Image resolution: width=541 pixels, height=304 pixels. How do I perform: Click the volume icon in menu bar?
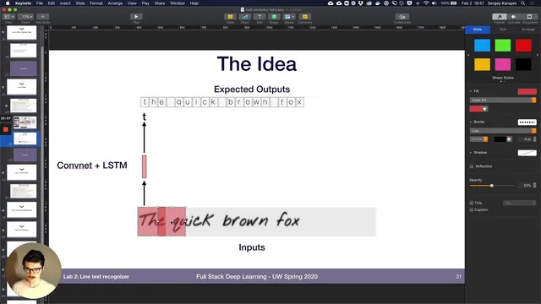434,3
